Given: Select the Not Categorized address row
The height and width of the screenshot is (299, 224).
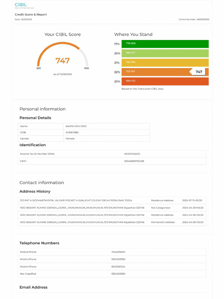Looking at the screenshot, I should [x=112, y=208].
